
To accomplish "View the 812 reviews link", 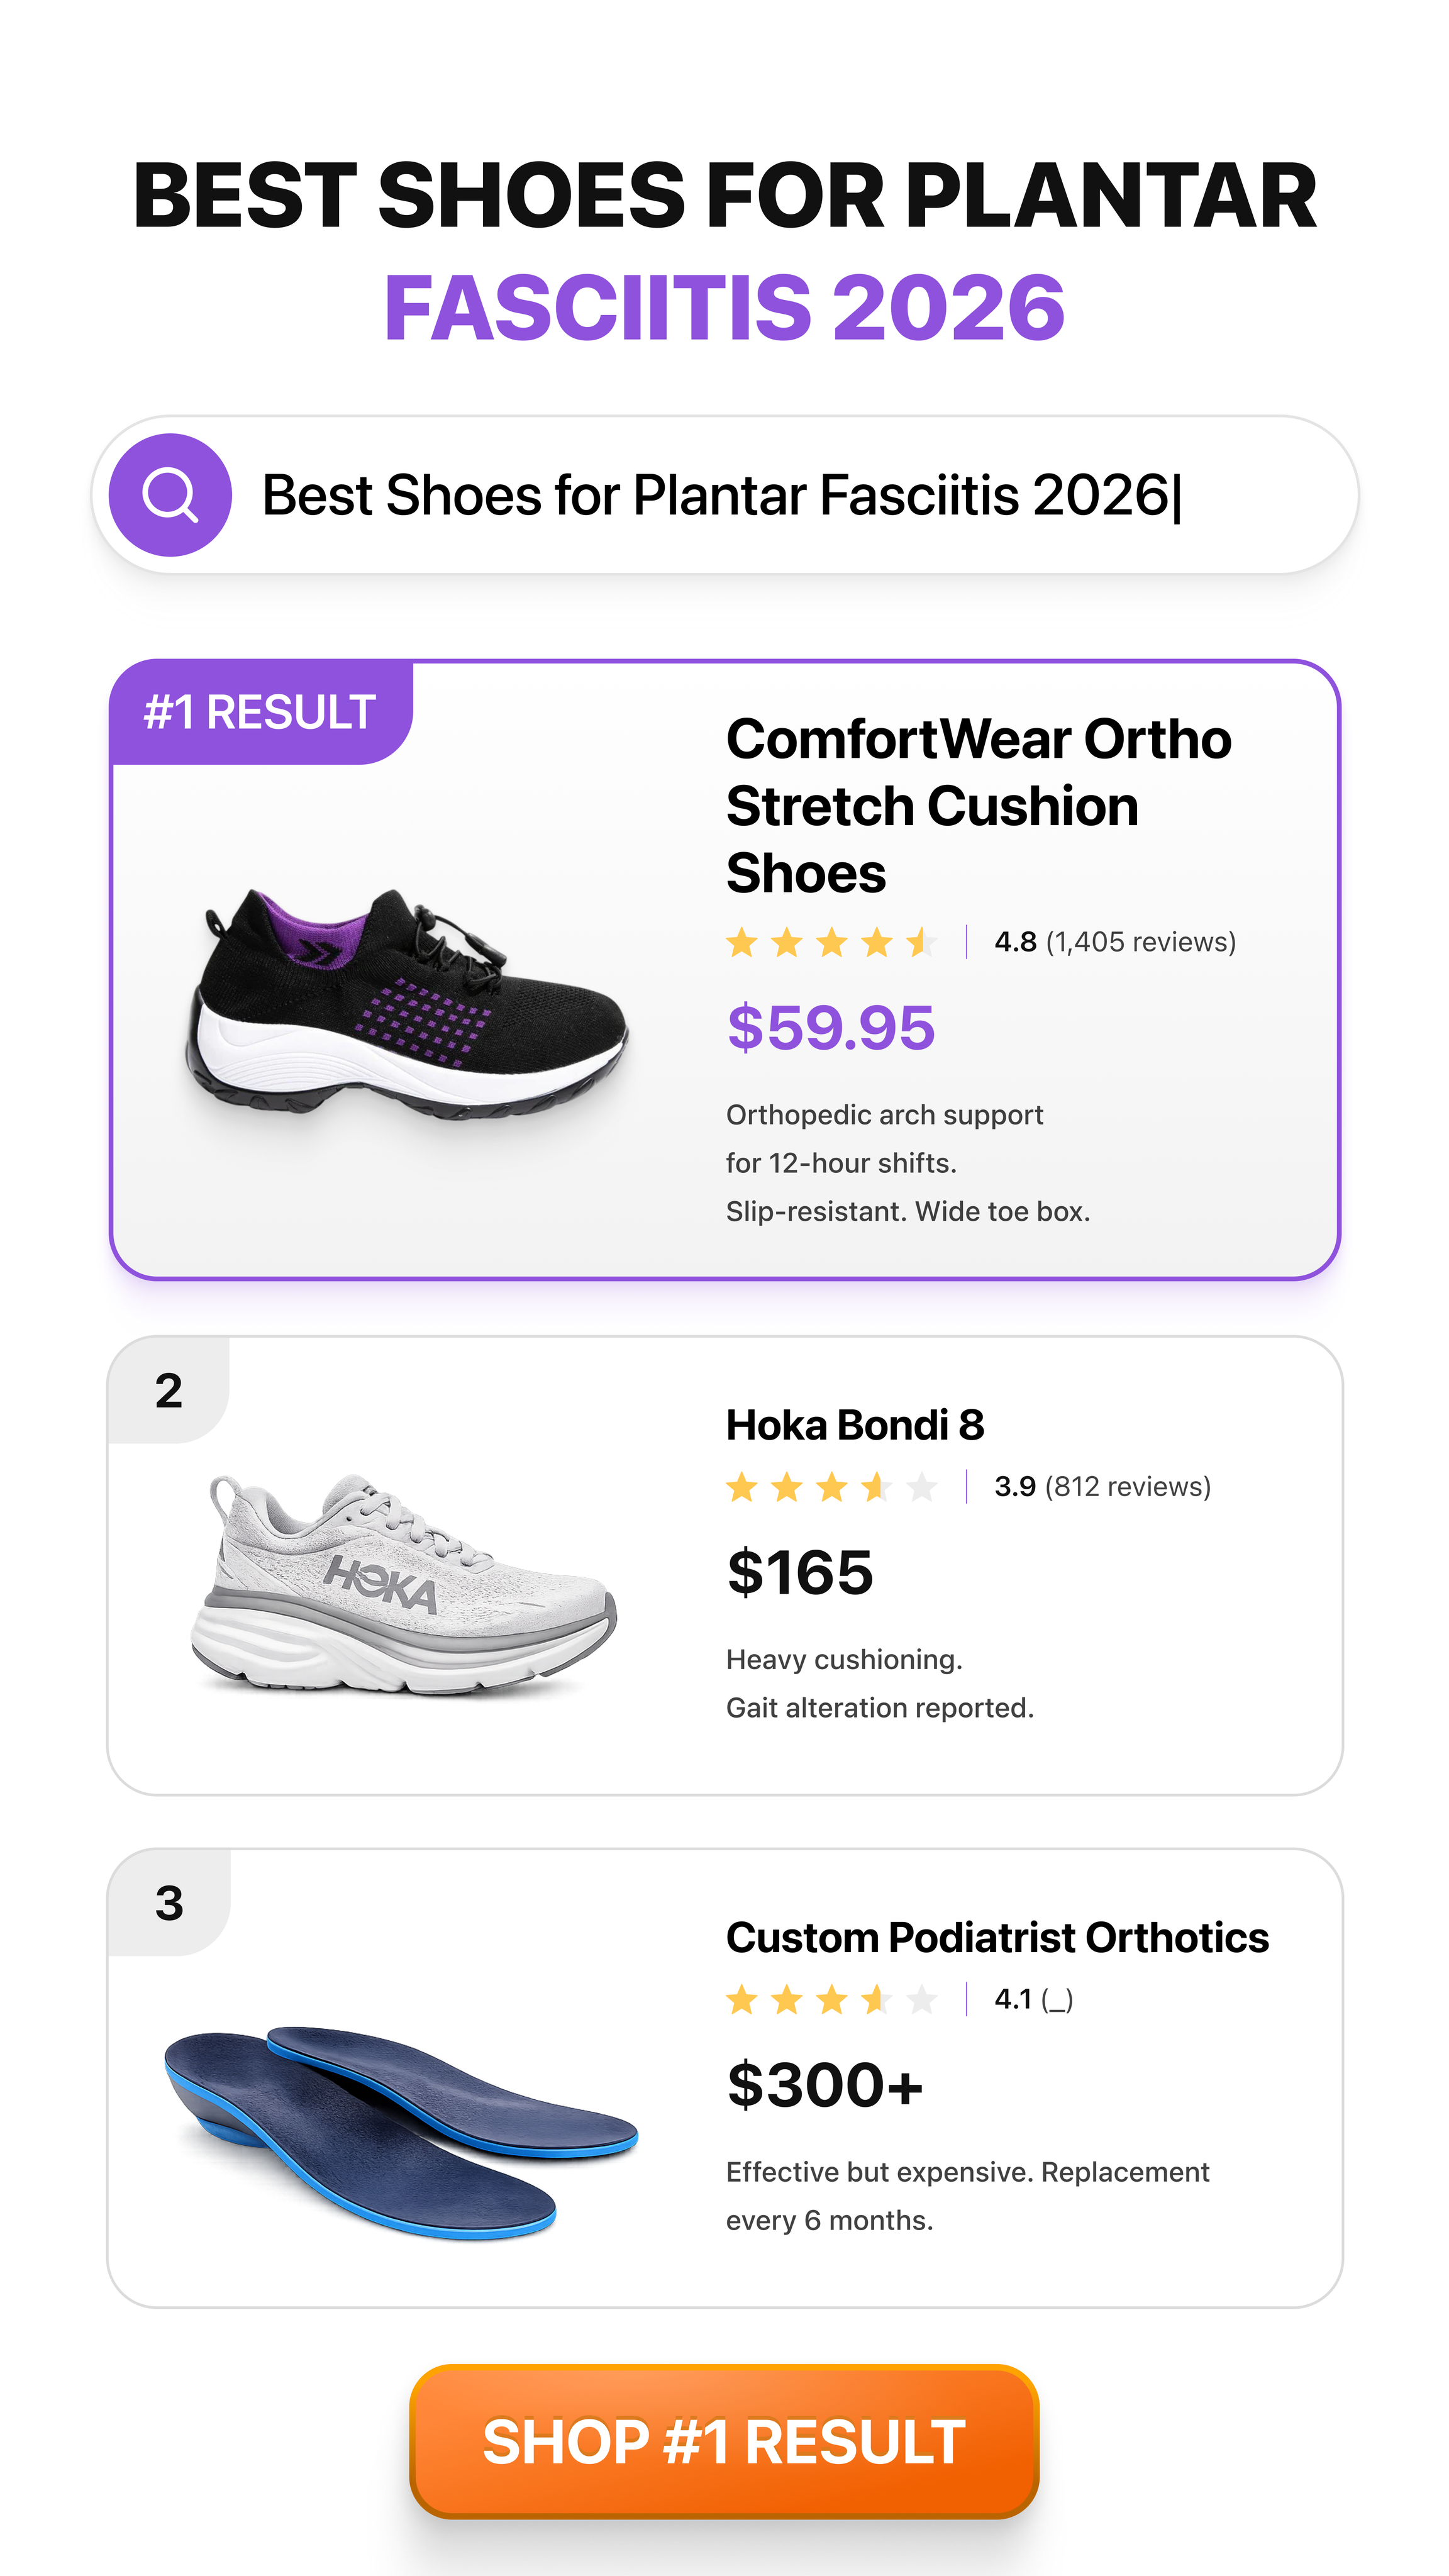I will tap(1128, 1487).
